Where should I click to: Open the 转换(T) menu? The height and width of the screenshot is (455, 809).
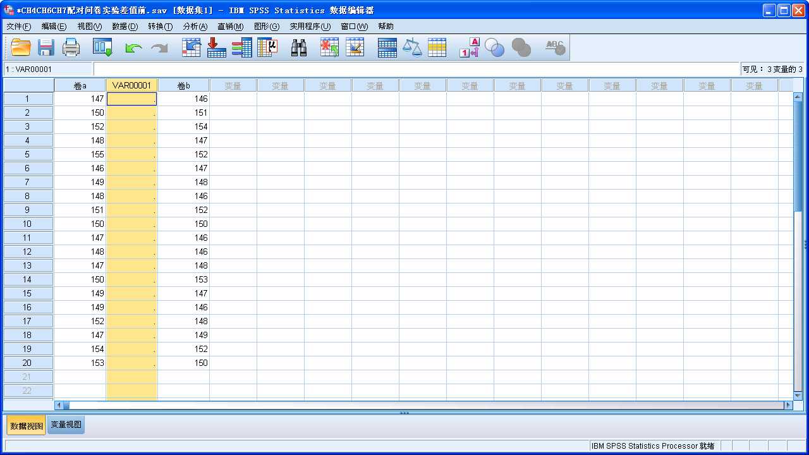[160, 27]
